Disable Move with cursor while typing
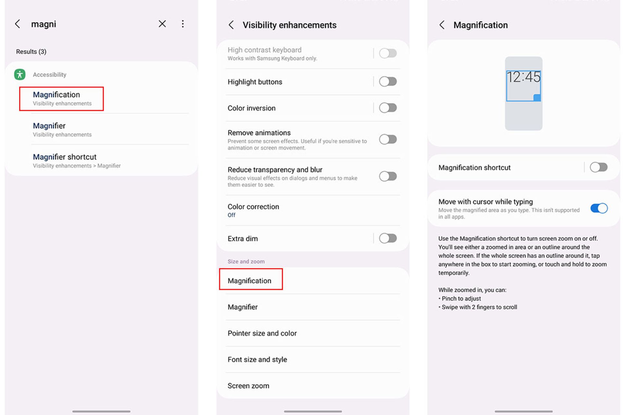 pyautogui.click(x=599, y=208)
